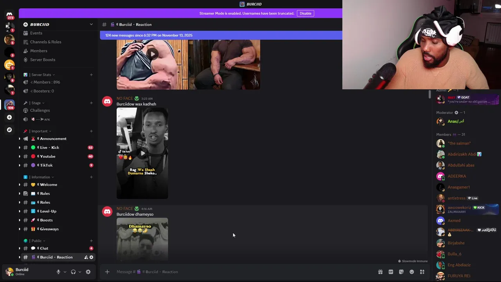The width and height of the screenshot is (501, 282).
Task: Open the Welcome channel
Action: point(59,184)
